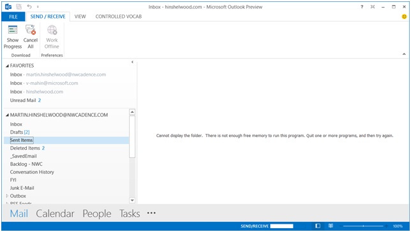This screenshot has height=232, width=411.
Task: Open the Outlook help question mark
Action: (x=362, y=7)
